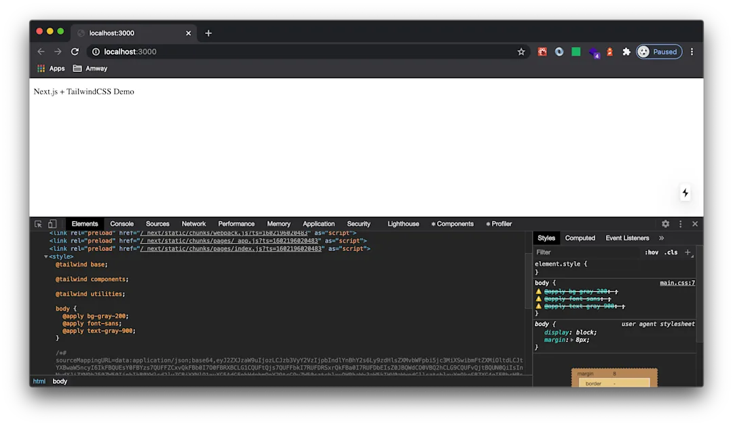Switch to the Console tab
Image resolution: width=733 pixels, height=426 pixels.
[x=121, y=223]
